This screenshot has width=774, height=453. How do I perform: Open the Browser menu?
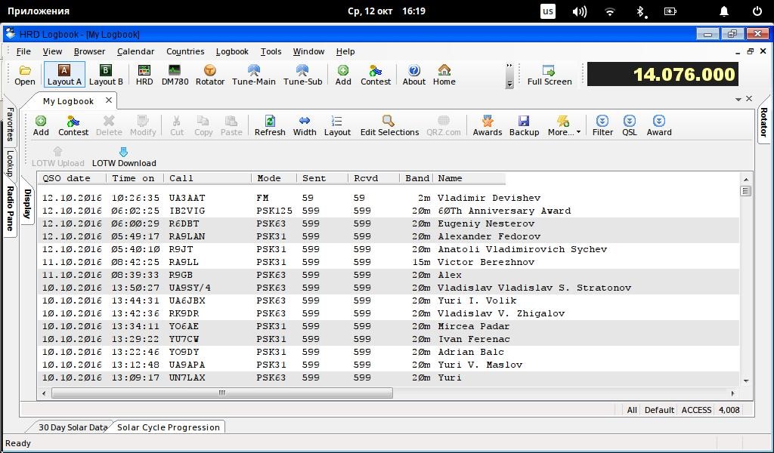(89, 51)
